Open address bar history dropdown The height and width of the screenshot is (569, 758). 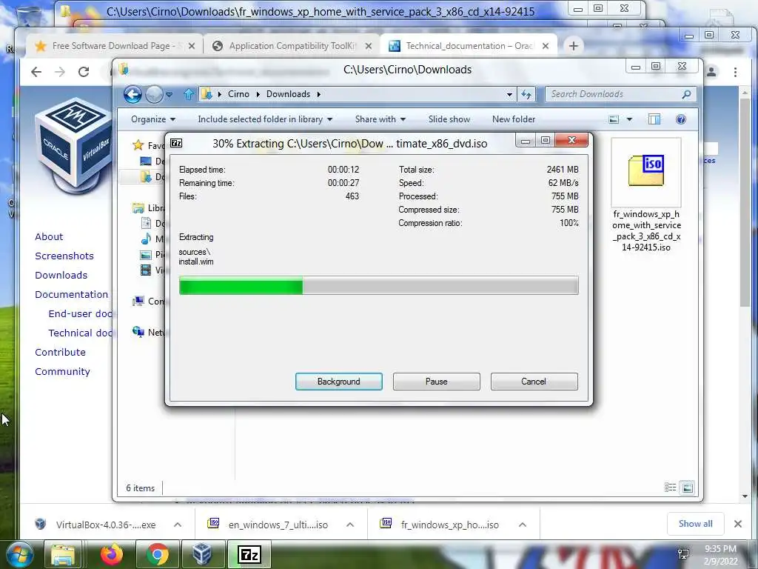509,95
